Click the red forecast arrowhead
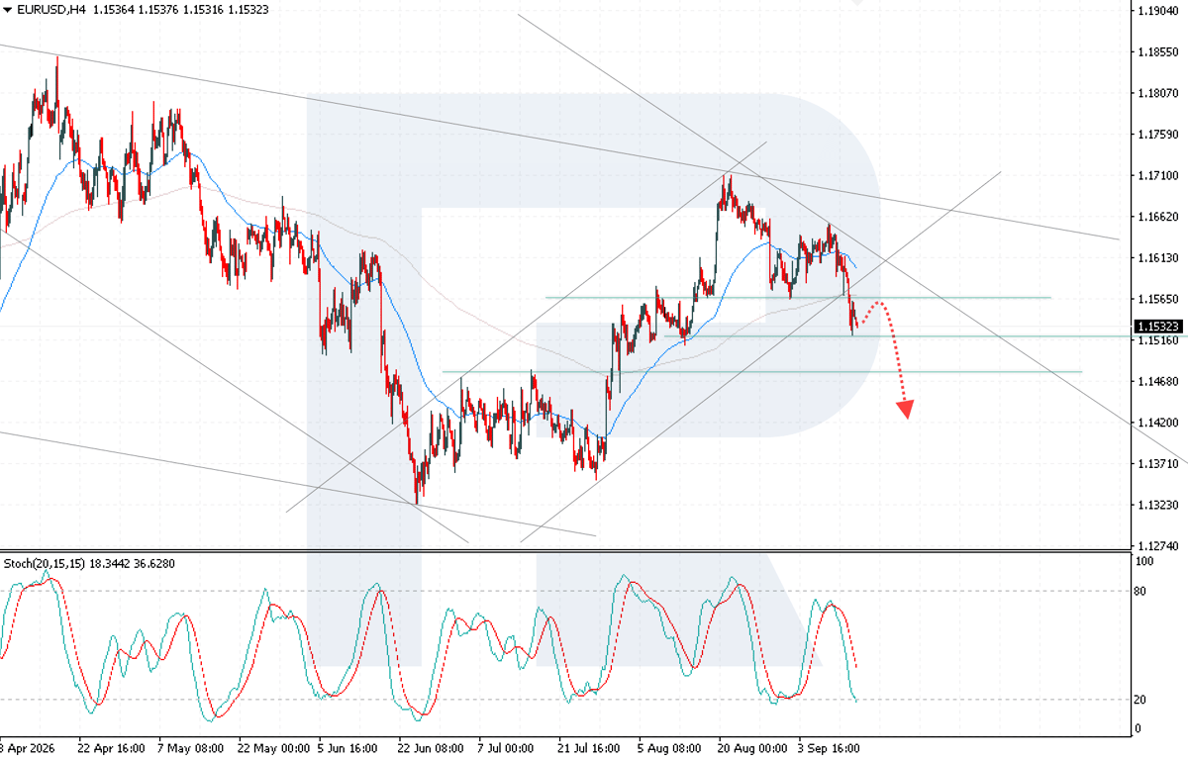The width and height of the screenshot is (1188, 760). pos(905,410)
